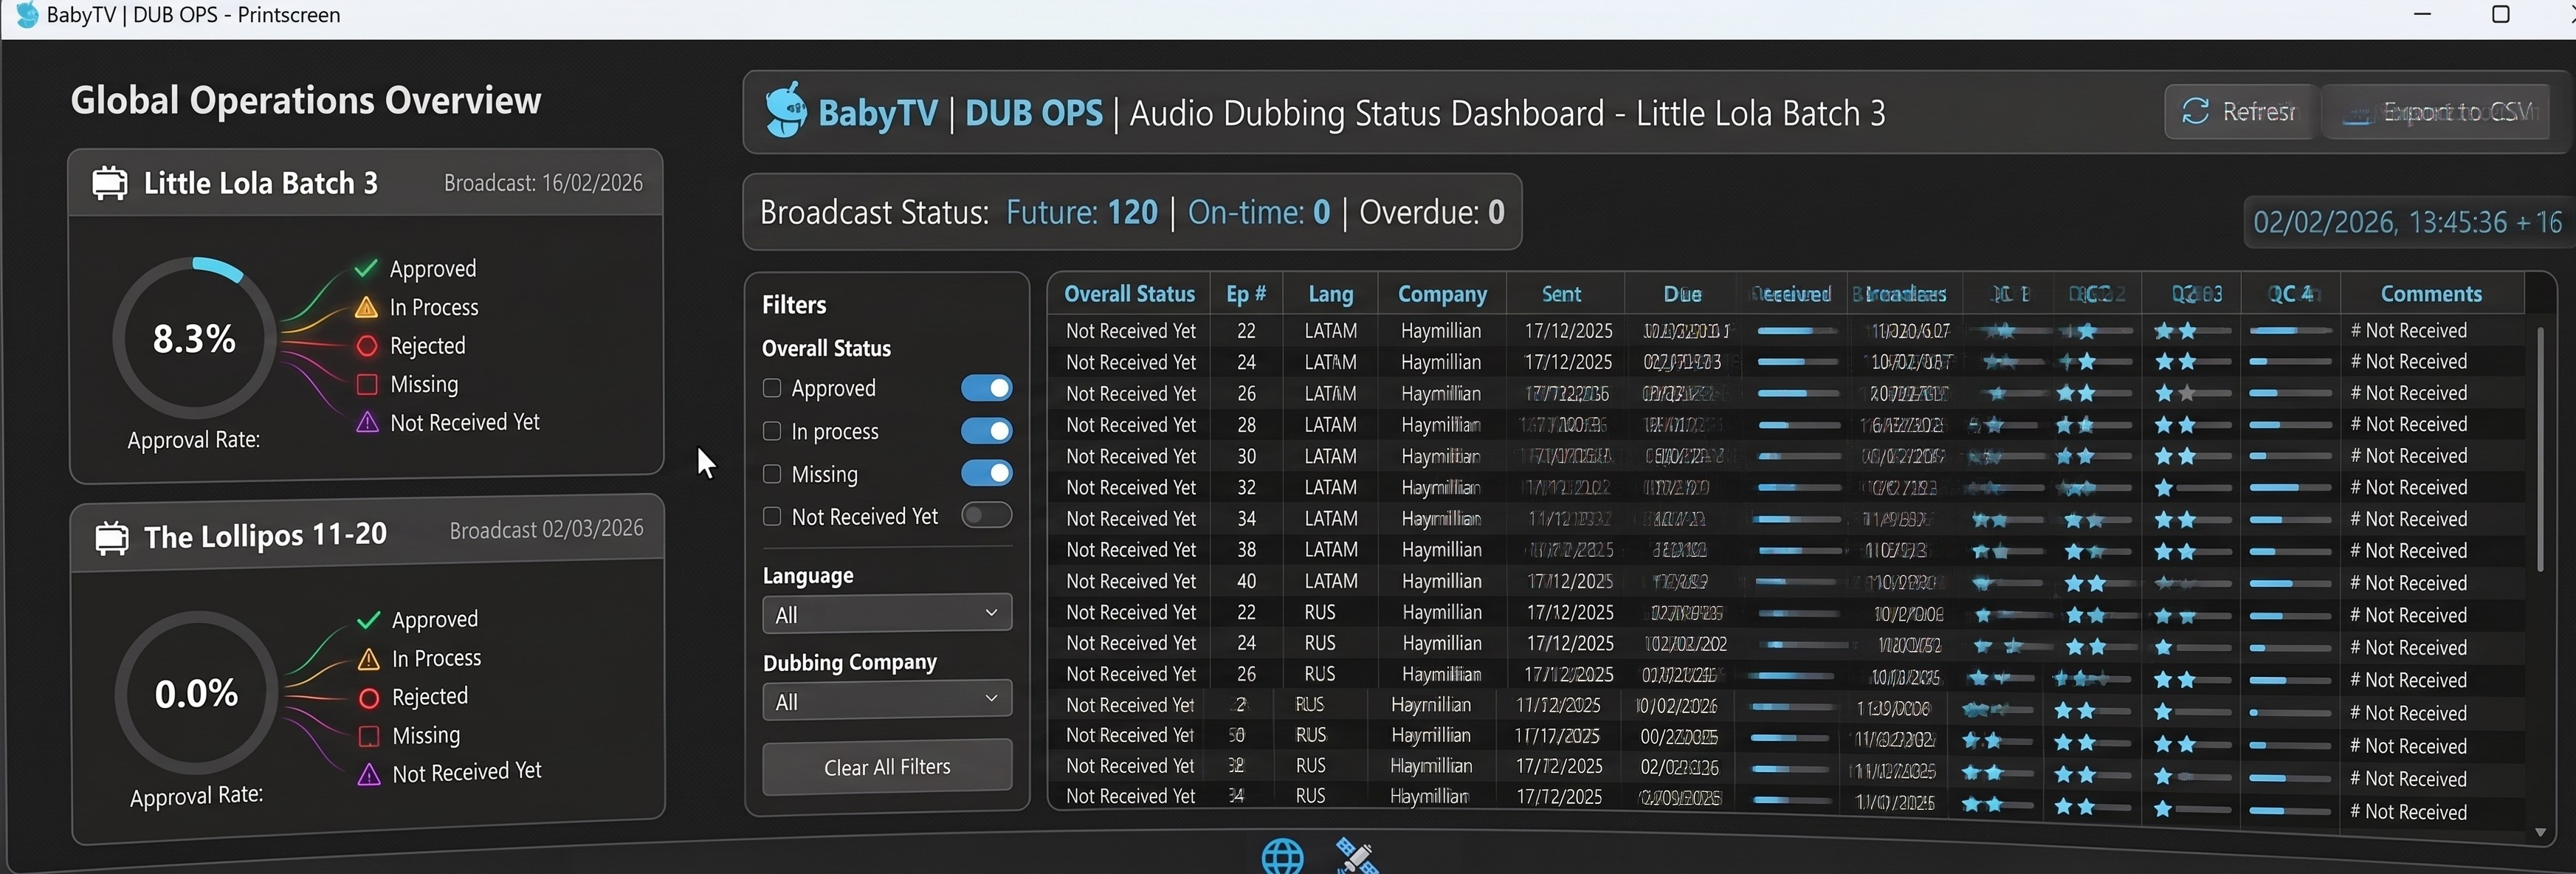This screenshot has height=874, width=2576.
Task: Click the QC 2 column header
Action: tap(2096, 294)
